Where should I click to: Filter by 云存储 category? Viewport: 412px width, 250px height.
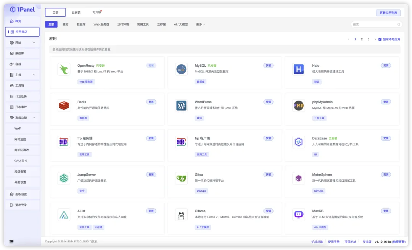pyautogui.click(x=161, y=24)
